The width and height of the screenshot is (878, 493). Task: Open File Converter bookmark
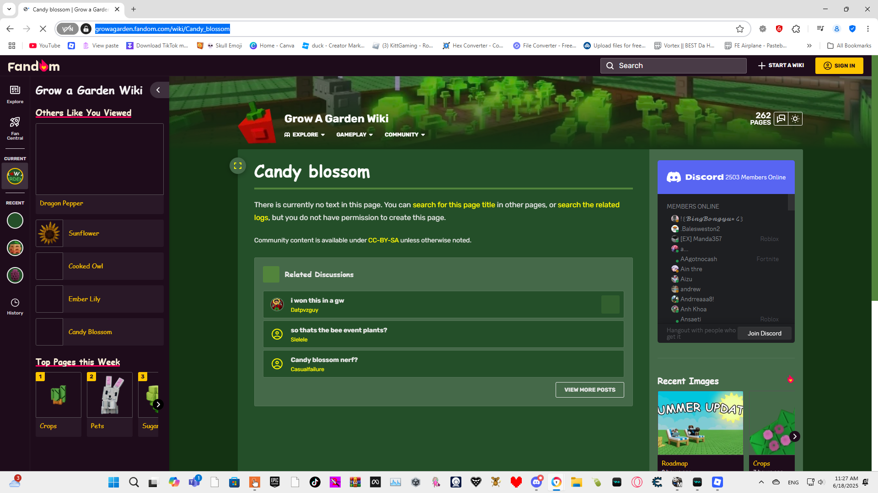click(545, 46)
